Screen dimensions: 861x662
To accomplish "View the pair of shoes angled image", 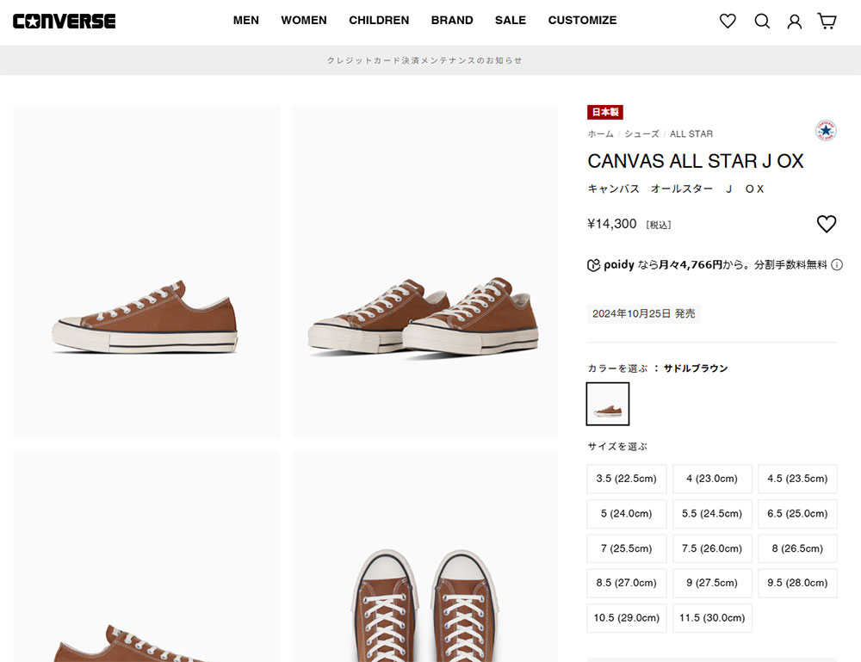I will click(424, 272).
